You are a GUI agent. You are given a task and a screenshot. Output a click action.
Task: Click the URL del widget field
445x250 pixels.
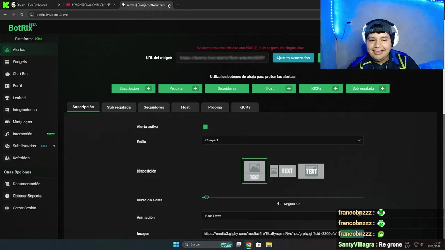tap(222, 58)
